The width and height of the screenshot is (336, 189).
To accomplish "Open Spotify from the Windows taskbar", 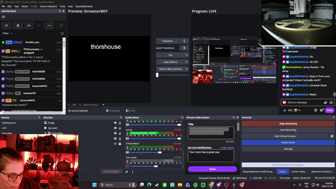I will pos(195,185).
